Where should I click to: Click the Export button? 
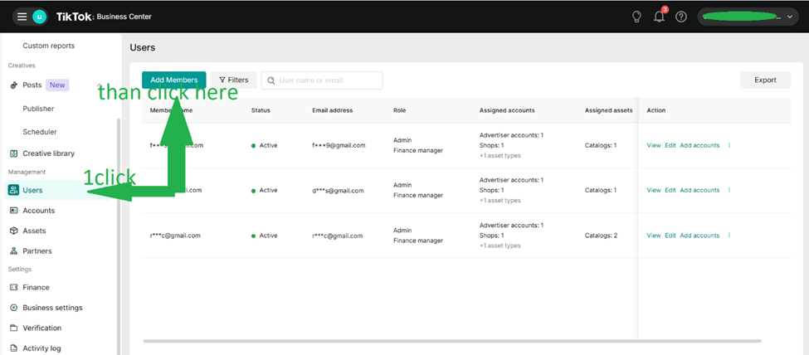pos(765,80)
